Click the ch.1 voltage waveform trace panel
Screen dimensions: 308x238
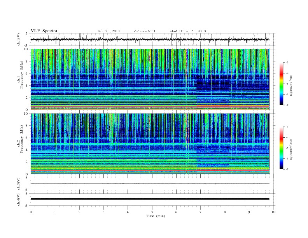(x=153, y=39)
